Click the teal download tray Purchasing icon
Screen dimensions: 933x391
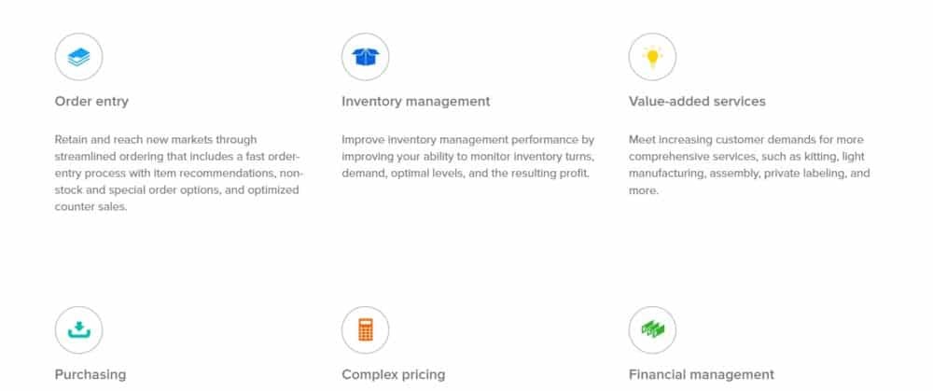(x=78, y=329)
